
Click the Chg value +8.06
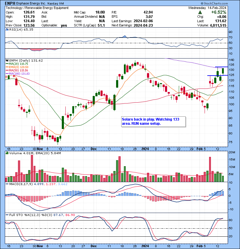(222, 17)
